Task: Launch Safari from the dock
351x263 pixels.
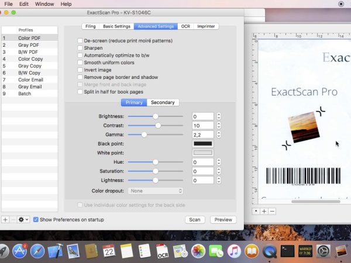Action: (37, 251)
